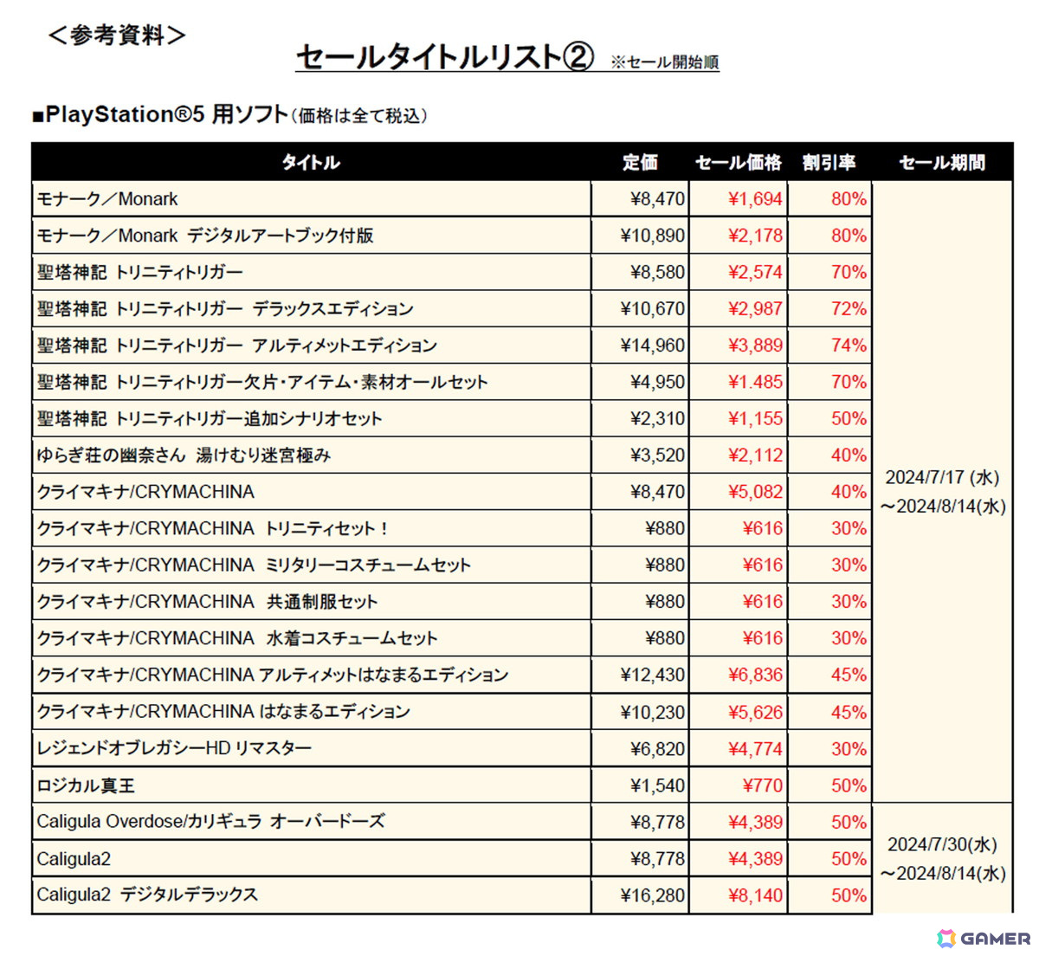Click the GAMER logo watermark
This screenshot has width=1039, height=956.
(x=984, y=939)
